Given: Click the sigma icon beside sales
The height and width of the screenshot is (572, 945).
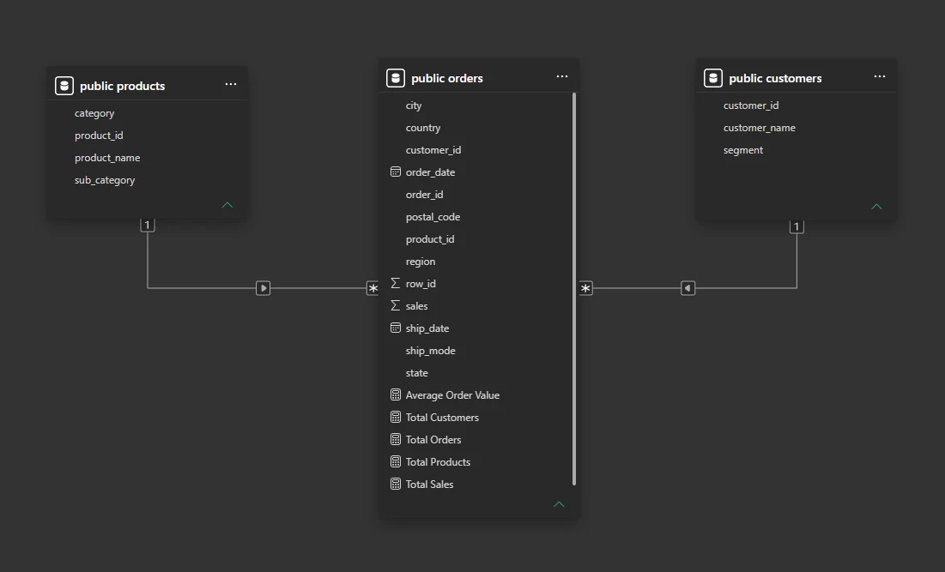Looking at the screenshot, I should pyautogui.click(x=396, y=306).
